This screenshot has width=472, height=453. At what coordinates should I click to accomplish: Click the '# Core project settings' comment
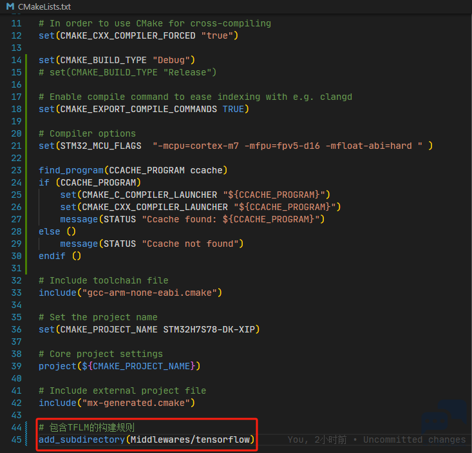[x=101, y=354]
